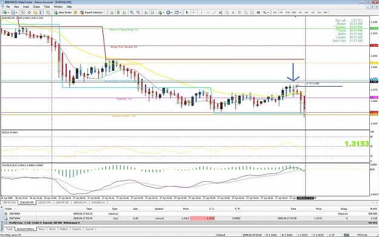Screen dimensions: 379x237
Task: Select the Fibonacci Retracement tool
Action: click(x=227, y=12)
